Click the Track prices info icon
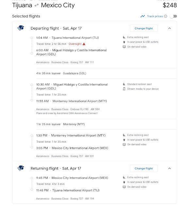 pos(165,16)
